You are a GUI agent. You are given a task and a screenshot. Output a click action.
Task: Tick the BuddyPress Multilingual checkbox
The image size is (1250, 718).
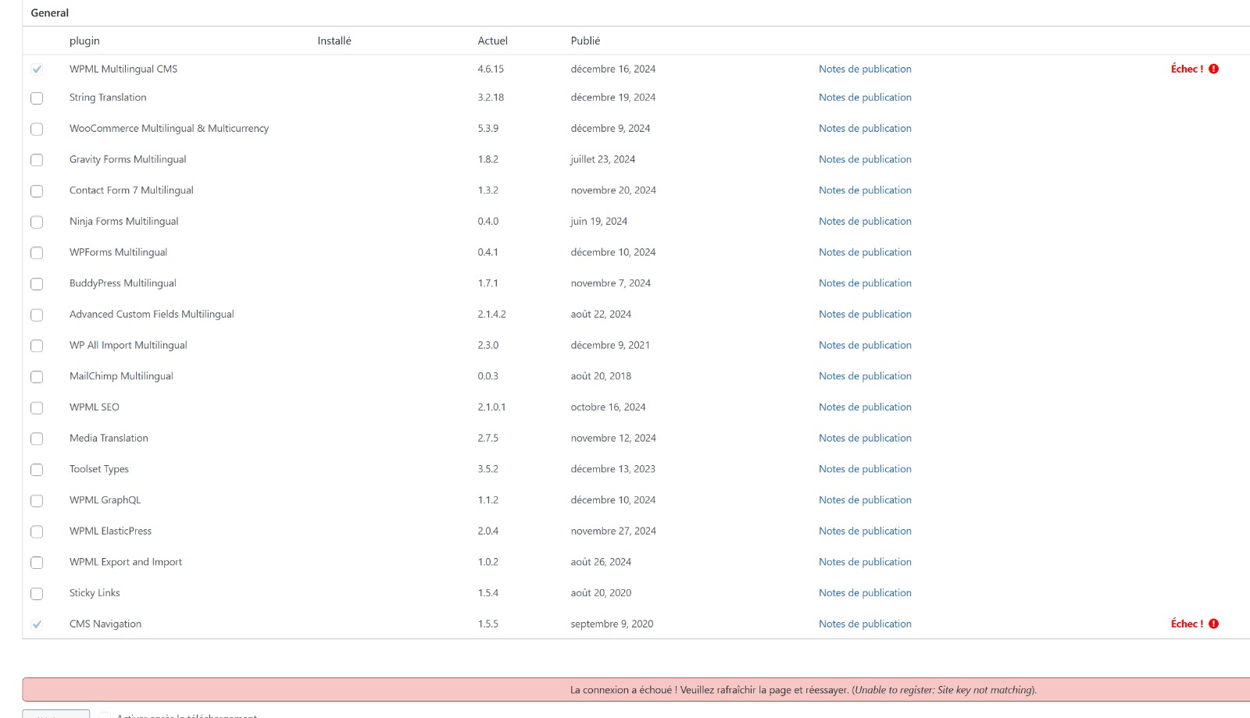(37, 284)
